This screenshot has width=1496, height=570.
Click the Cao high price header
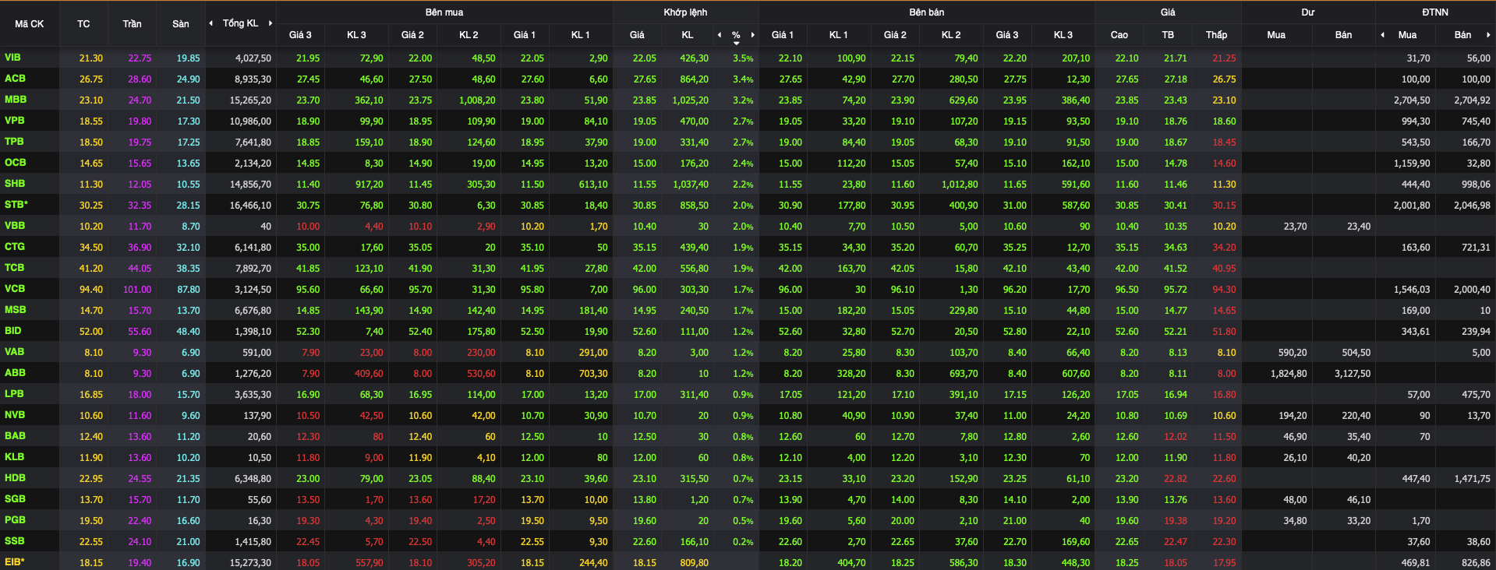[x=1119, y=35]
